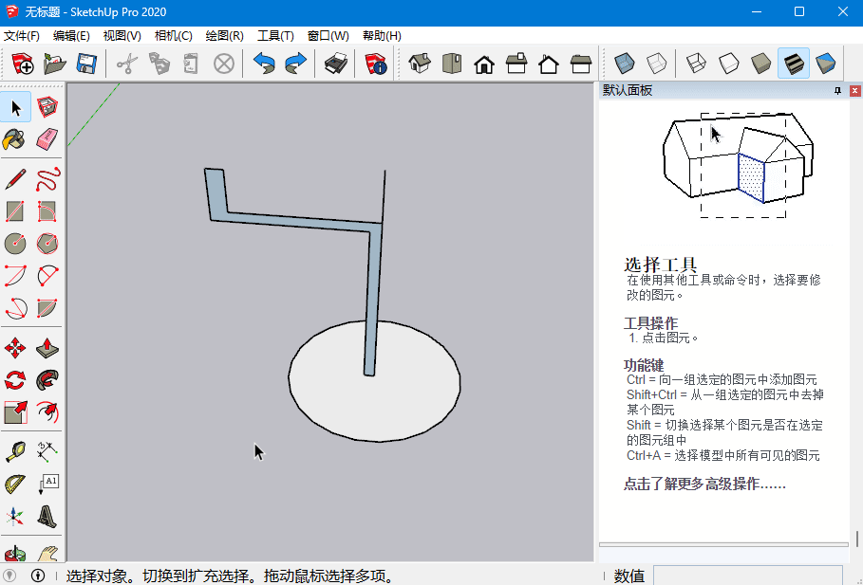Click the 点击了解更多高级操作 link
The image size is (863, 585).
(704, 484)
